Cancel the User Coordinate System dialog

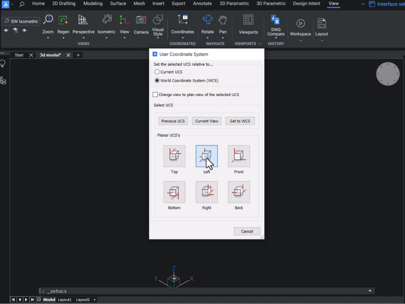click(247, 231)
